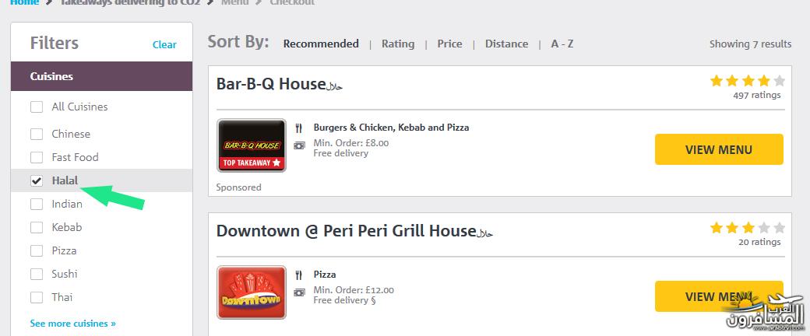Click the cash icon next to Min. Order £12.00
The width and height of the screenshot is (810, 336).
point(299,292)
